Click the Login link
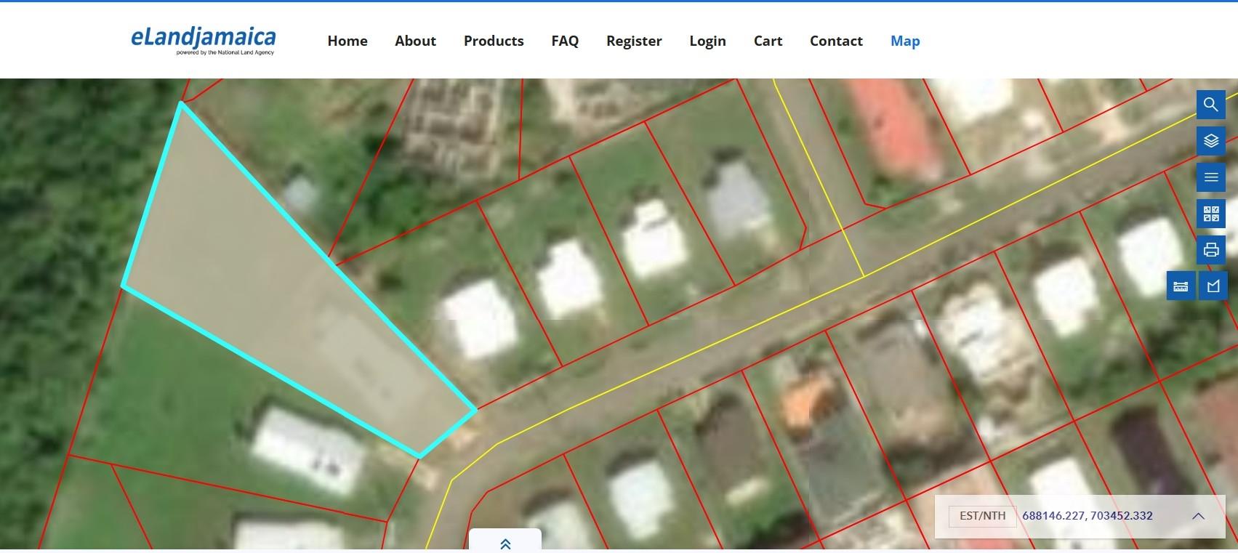1238x553 pixels. pyautogui.click(x=707, y=41)
